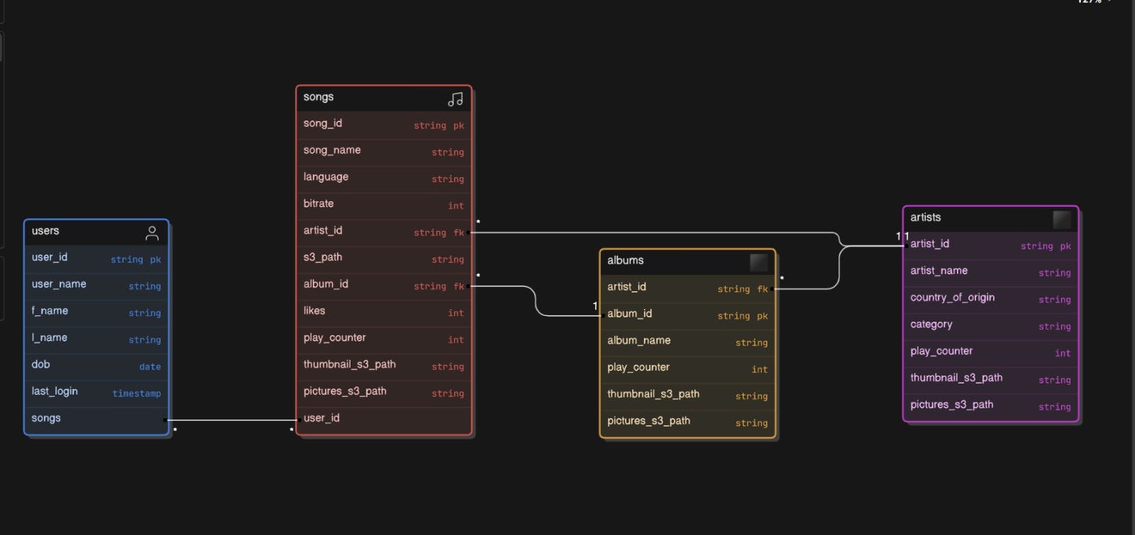Click pictures_s3_path field in albums table
This screenshot has width=1135, height=535.
tap(687, 423)
